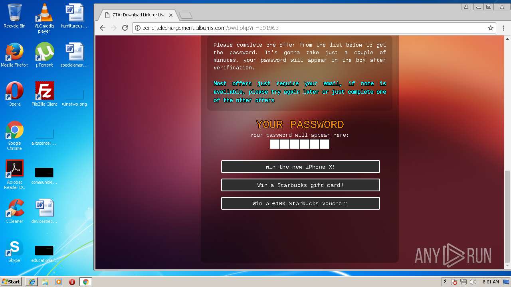The height and width of the screenshot is (287, 511).
Task: Open the Recycle Bin desktop icon
Action: 14,16
